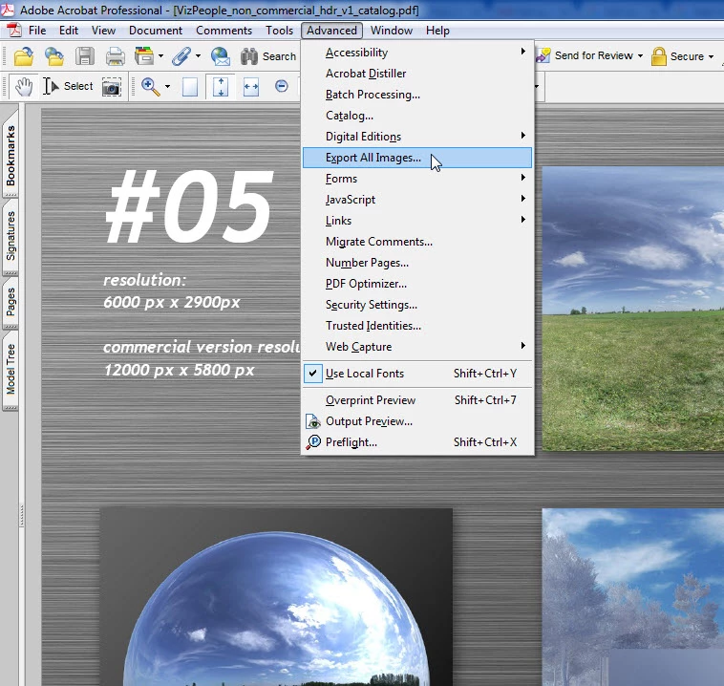Open the Signatures side tab

click(x=11, y=236)
